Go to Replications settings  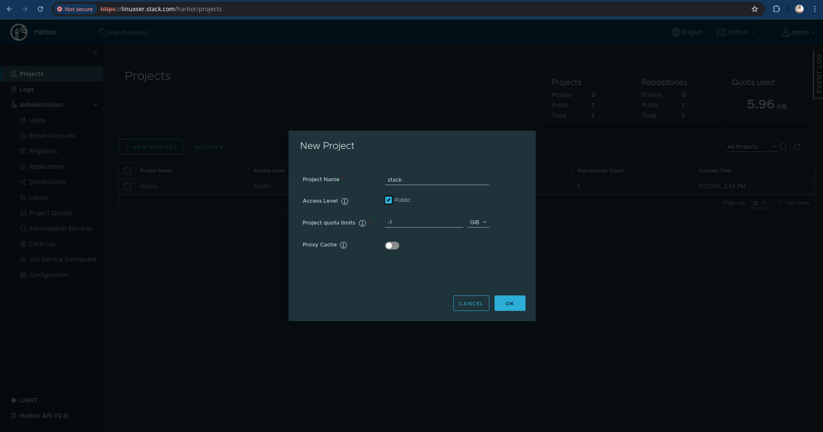point(46,166)
